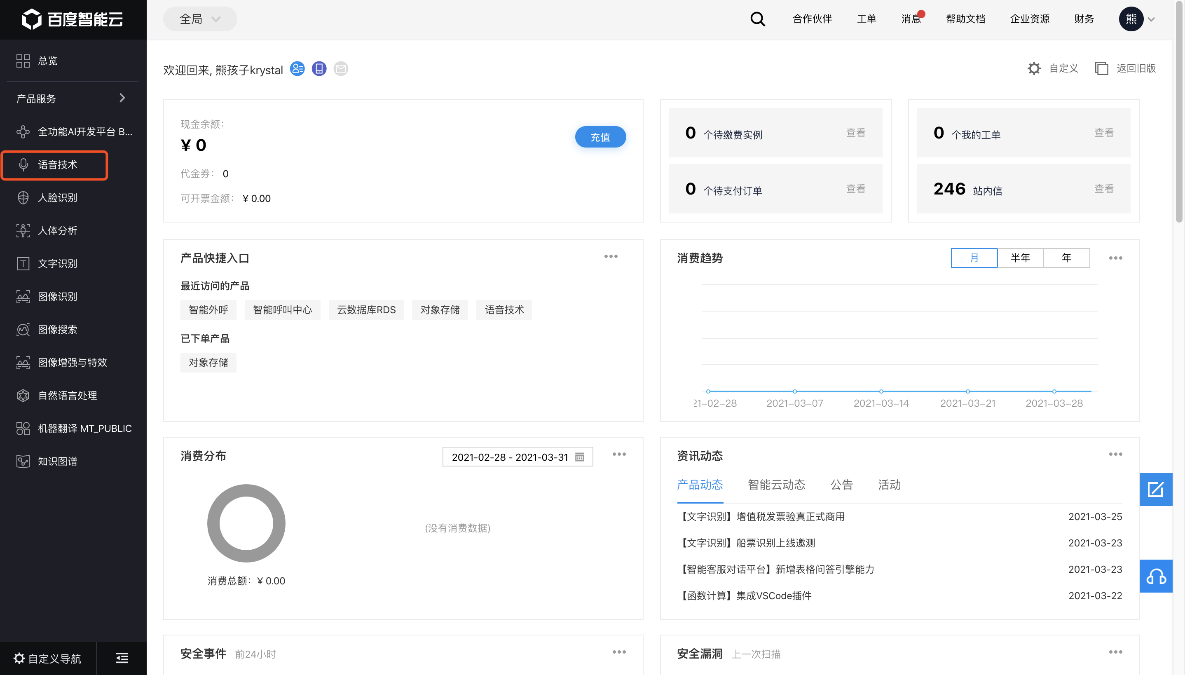
Task: Open 财务 in top navigation
Action: pyautogui.click(x=1084, y=19)
